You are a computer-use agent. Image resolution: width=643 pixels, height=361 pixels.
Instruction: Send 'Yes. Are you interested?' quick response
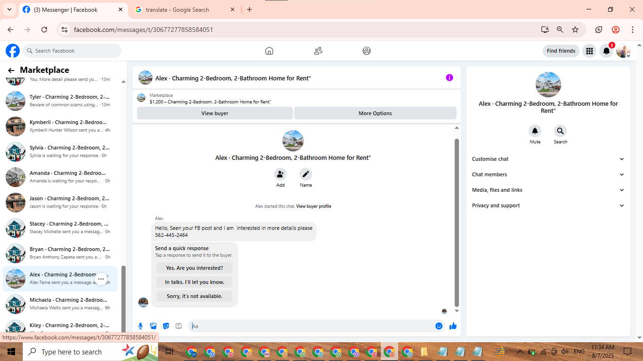coord(194,268)
